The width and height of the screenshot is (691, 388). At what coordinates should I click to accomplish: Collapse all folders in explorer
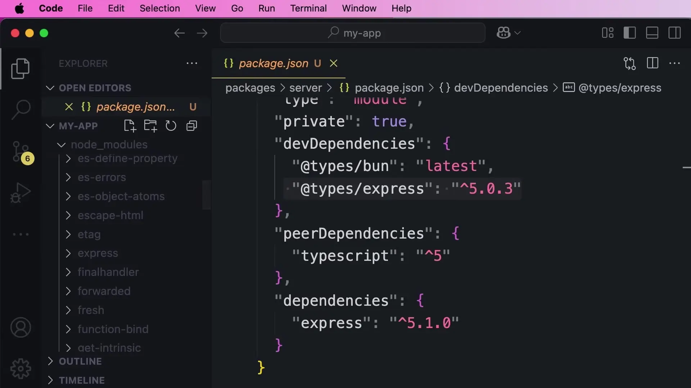pos(192,126)
